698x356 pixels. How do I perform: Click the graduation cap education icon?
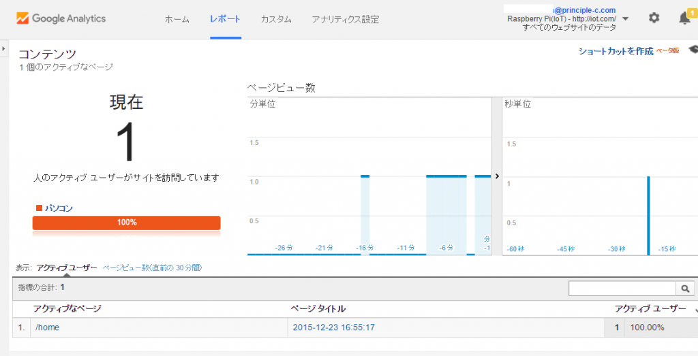693,50
